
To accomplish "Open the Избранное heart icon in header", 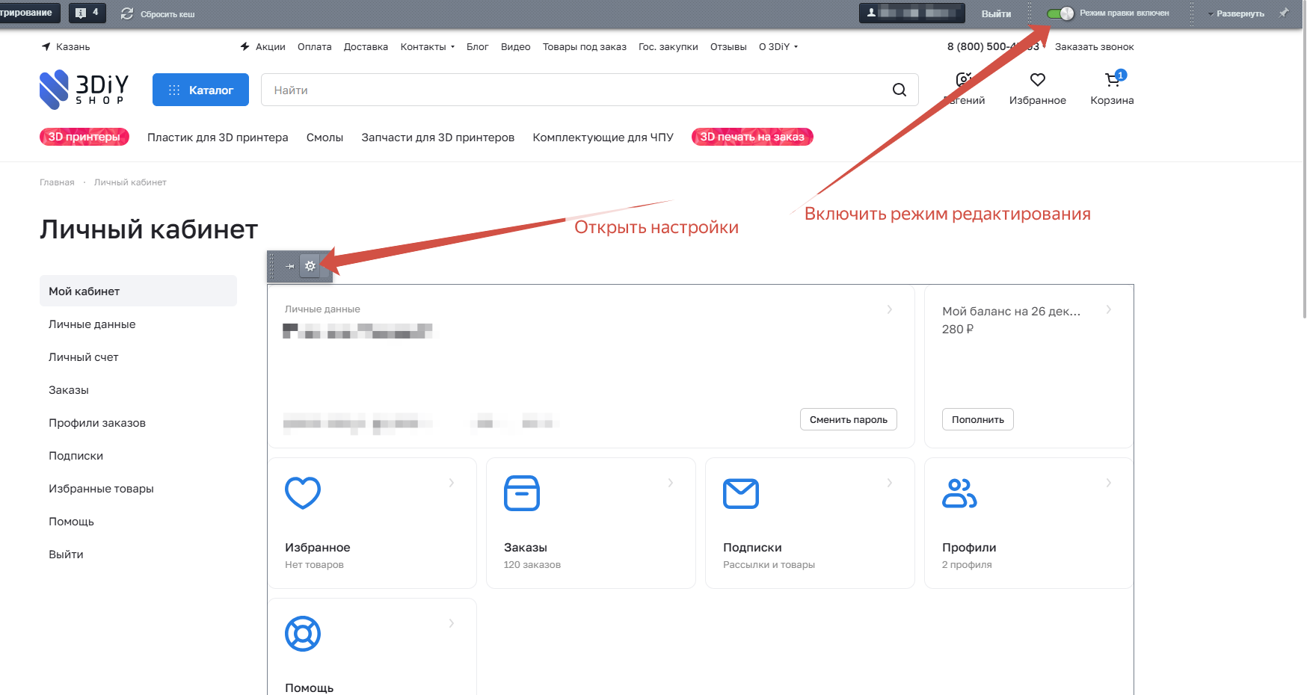I will tap(1037, 80).
